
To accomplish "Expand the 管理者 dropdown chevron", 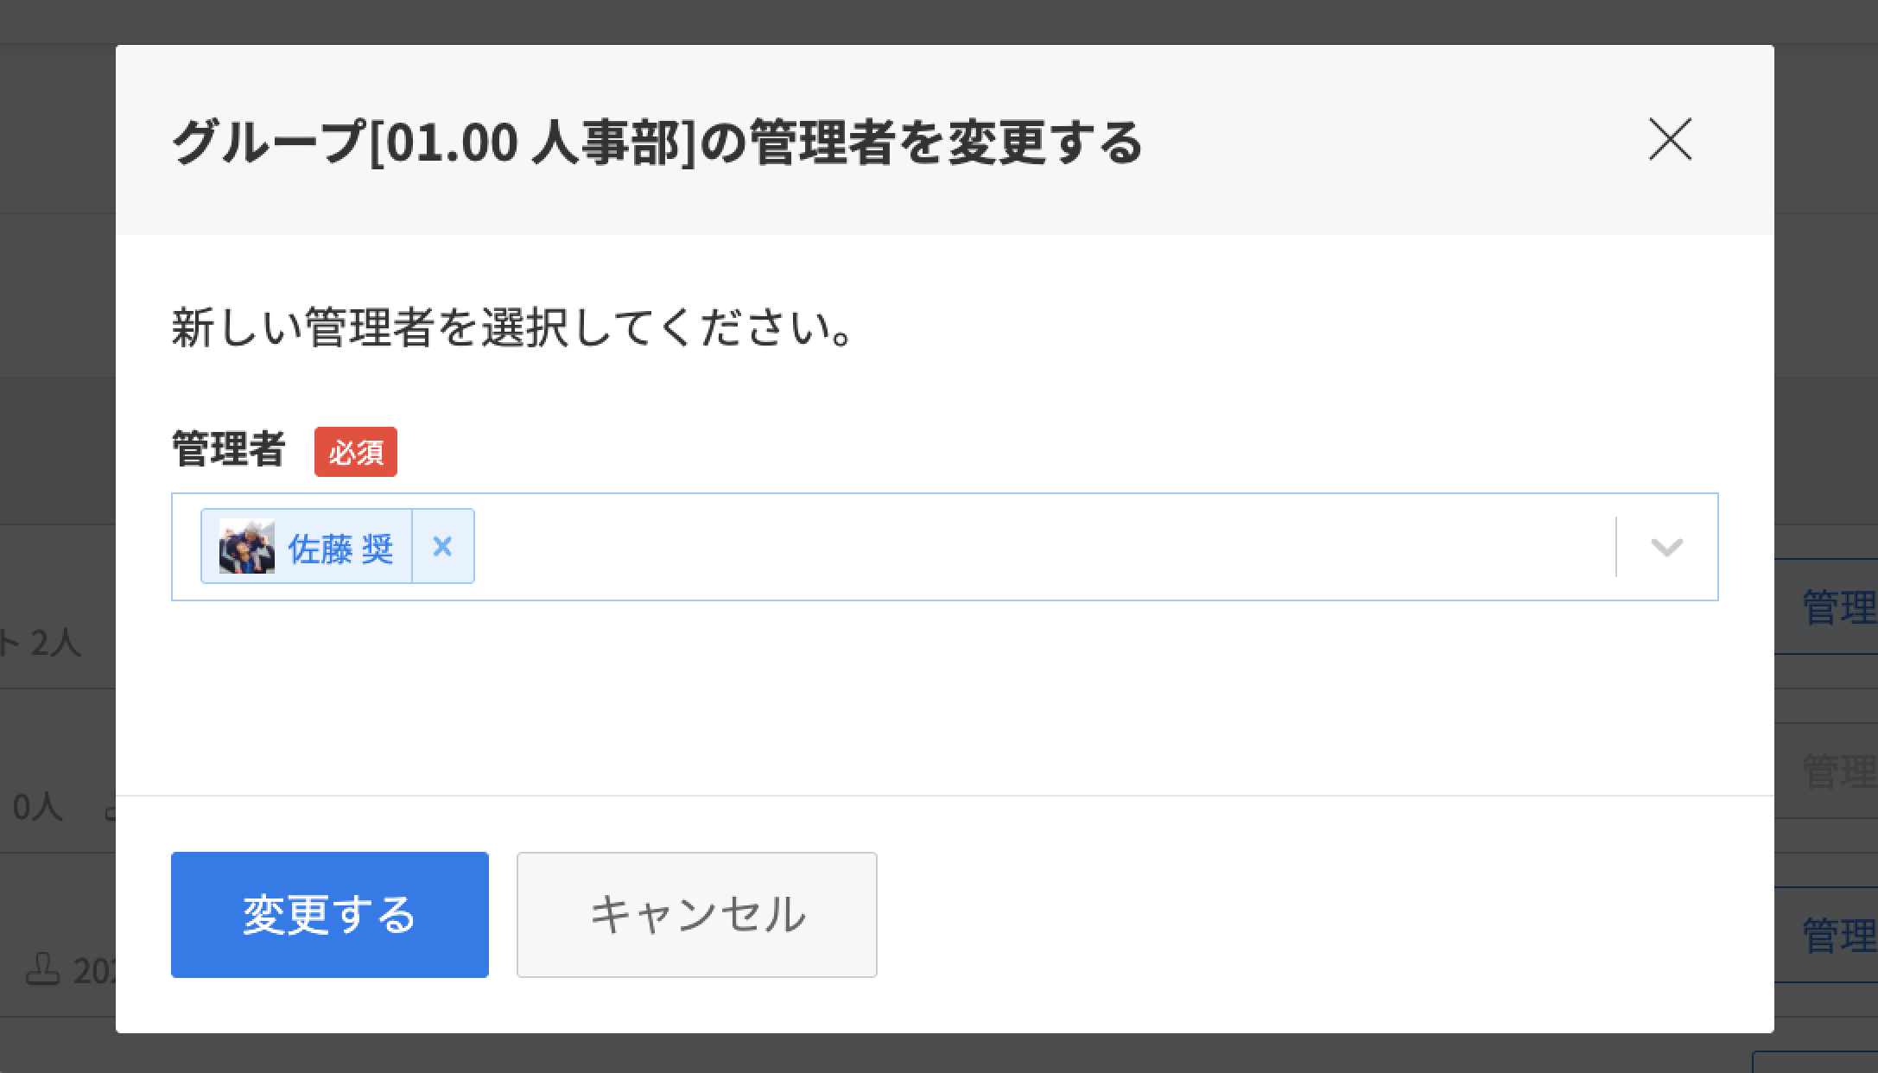I will (x=1666, y=547).
